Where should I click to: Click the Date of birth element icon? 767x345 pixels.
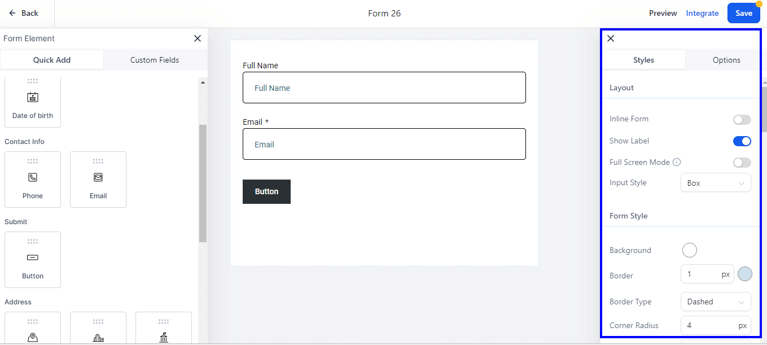(33, 97)
